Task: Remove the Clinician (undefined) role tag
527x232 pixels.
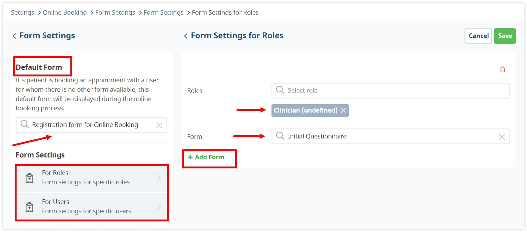Action: [x=343, y=110]
